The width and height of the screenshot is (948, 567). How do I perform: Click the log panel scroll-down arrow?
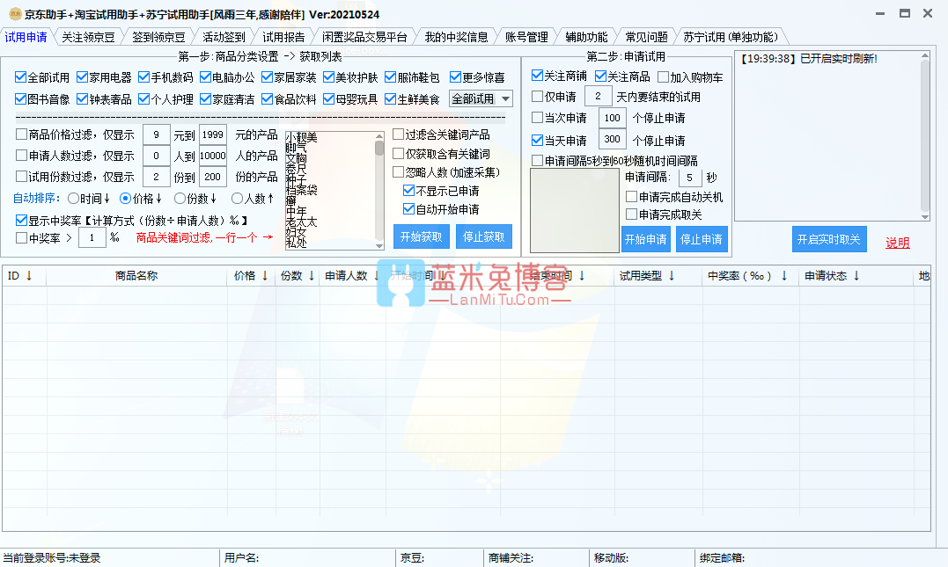click(x=924, y=217)
